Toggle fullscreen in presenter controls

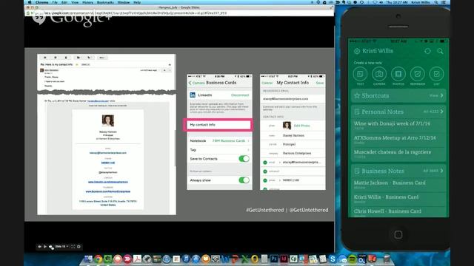pos(73,247)
